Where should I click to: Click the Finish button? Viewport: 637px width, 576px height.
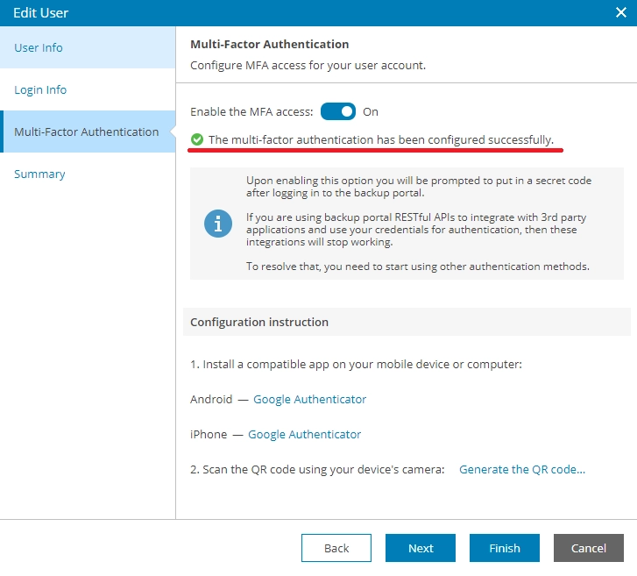(505, 548)
